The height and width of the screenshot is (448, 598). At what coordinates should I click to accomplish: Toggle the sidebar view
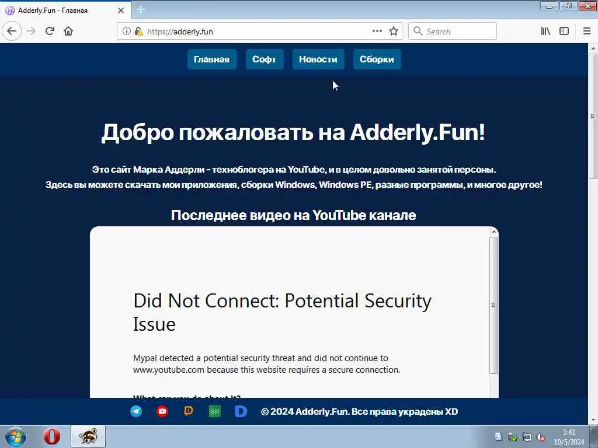[564, 32]
